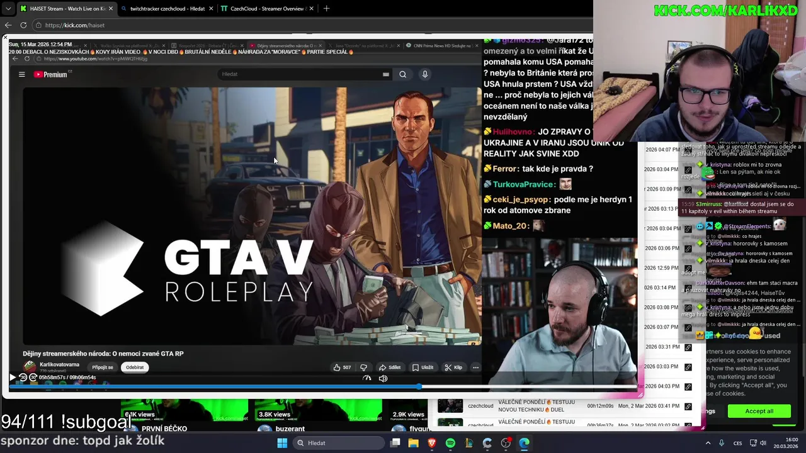
Task: Dislike the YouTube video with thumbs-down
Action: pyautogui.click(x=363, y=367)
